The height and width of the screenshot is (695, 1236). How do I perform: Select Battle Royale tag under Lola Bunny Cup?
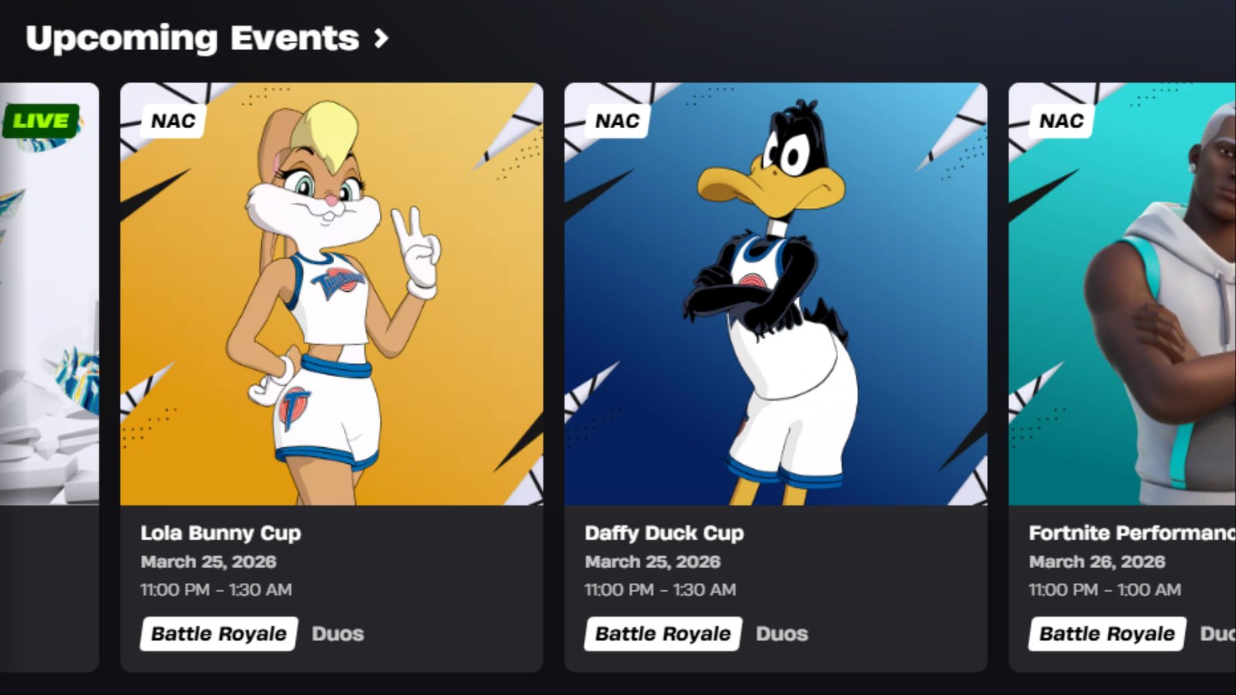tap(219, 634)
